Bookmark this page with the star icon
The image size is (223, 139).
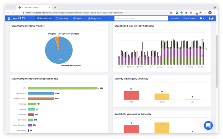(x=171, y=13)
